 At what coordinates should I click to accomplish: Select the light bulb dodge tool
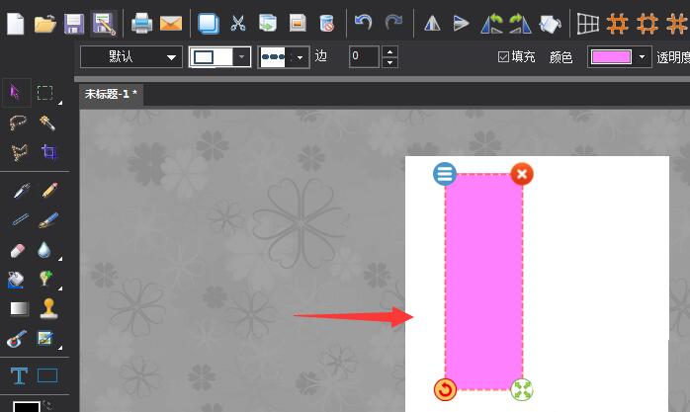coord(45,279)
